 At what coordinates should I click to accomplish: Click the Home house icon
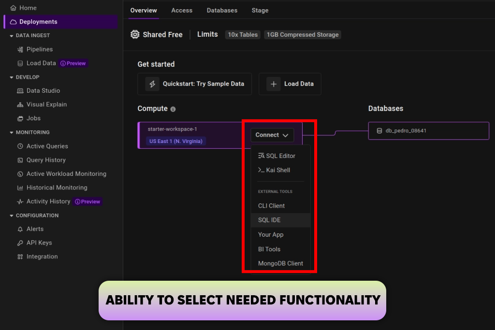[x=13, y=8]
